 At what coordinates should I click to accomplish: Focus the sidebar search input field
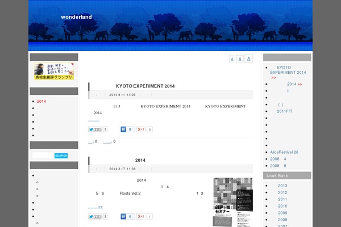coord(43,155)
